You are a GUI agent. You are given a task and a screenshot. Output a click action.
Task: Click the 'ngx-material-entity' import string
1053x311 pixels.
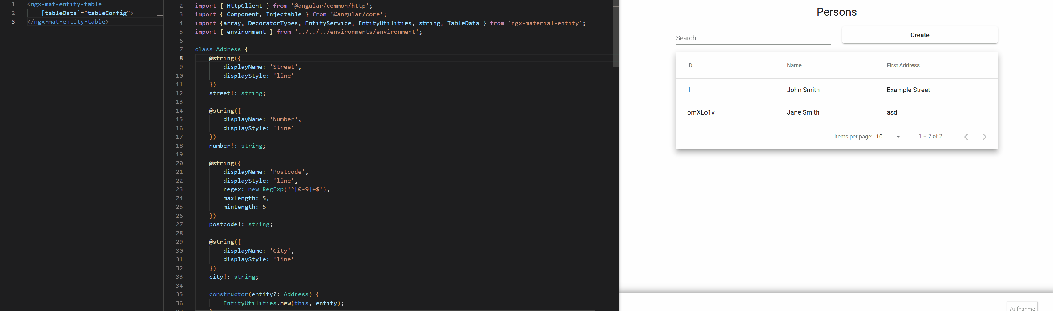coord(547,23)
